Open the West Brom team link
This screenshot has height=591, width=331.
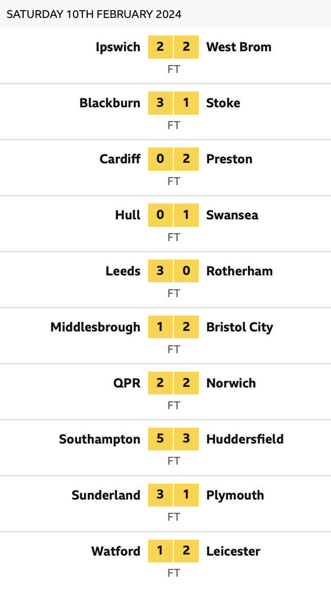tap(238, 47)
